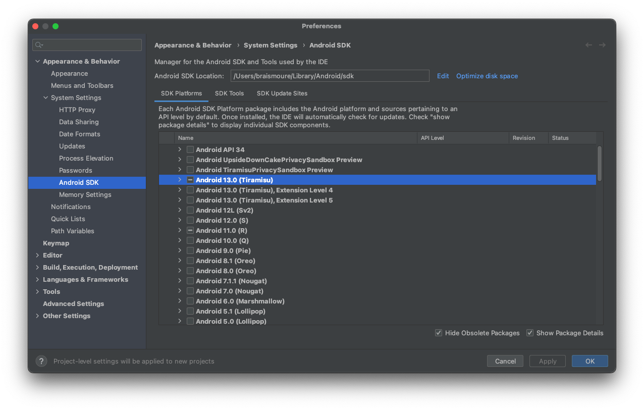
Task: Open the Memory Settings page
Action: pos(85,194)
